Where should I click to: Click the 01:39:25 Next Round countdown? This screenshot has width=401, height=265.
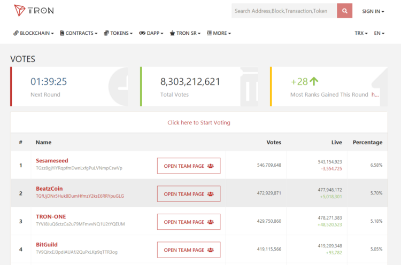pyautogui.click(x=49, y=82)
